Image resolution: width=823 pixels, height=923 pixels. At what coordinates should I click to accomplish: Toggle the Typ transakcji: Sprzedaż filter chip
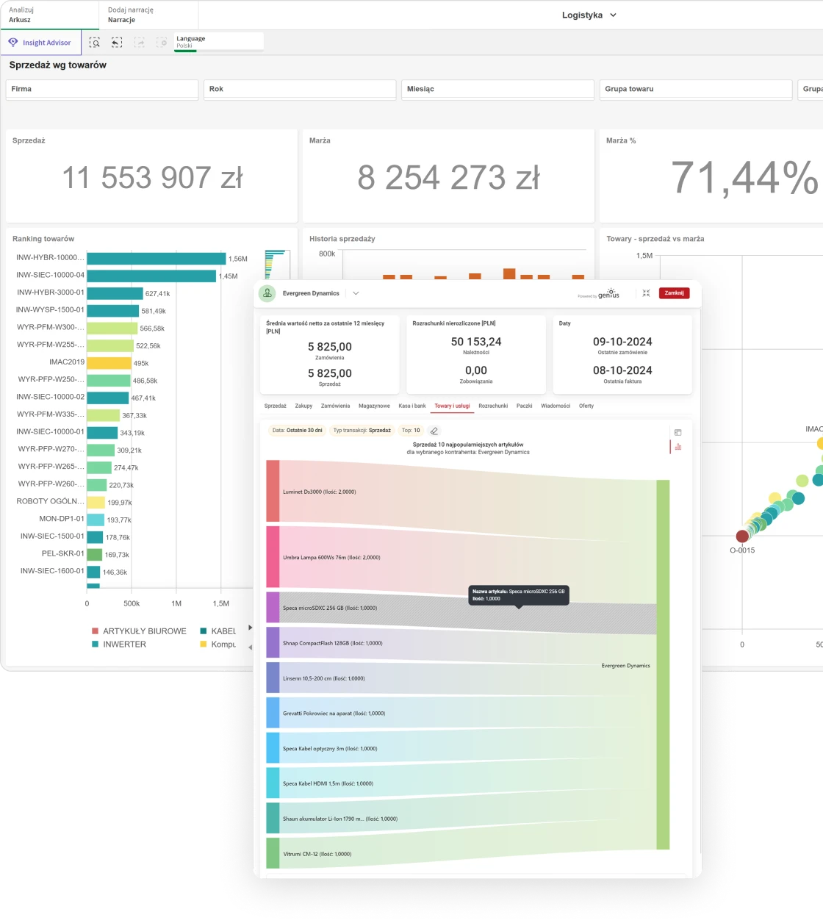point(362,431)
